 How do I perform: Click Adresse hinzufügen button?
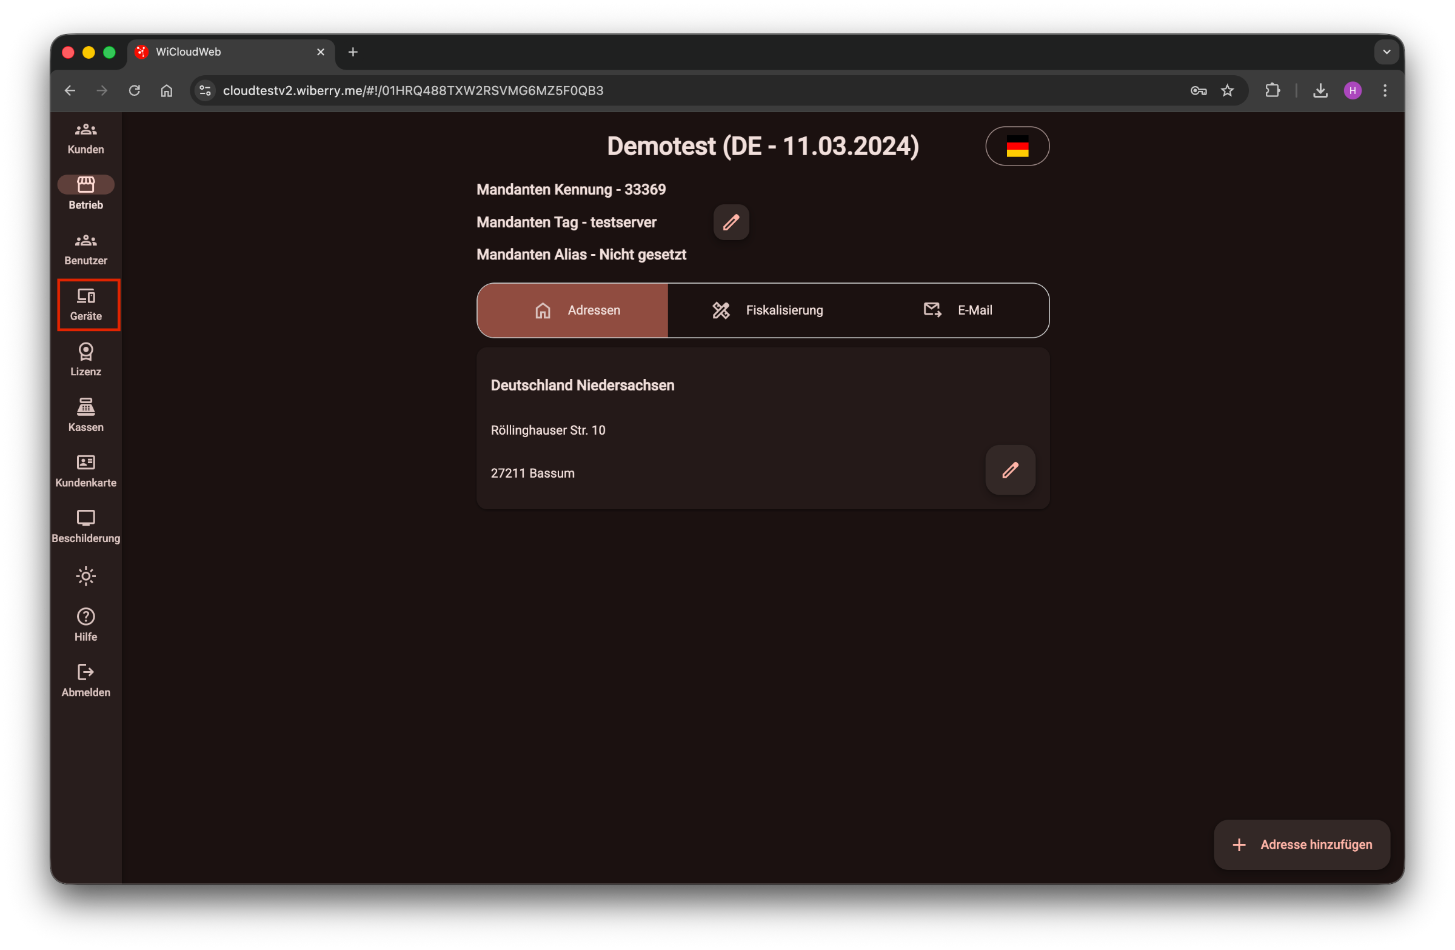pos(1302,845)
